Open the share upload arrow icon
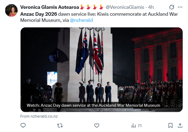 point(180,125)
